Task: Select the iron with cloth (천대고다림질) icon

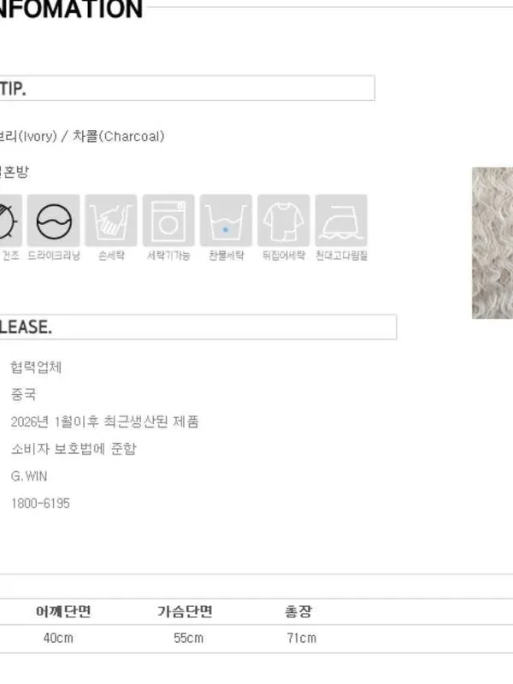Action: click(x=341, y=221)
